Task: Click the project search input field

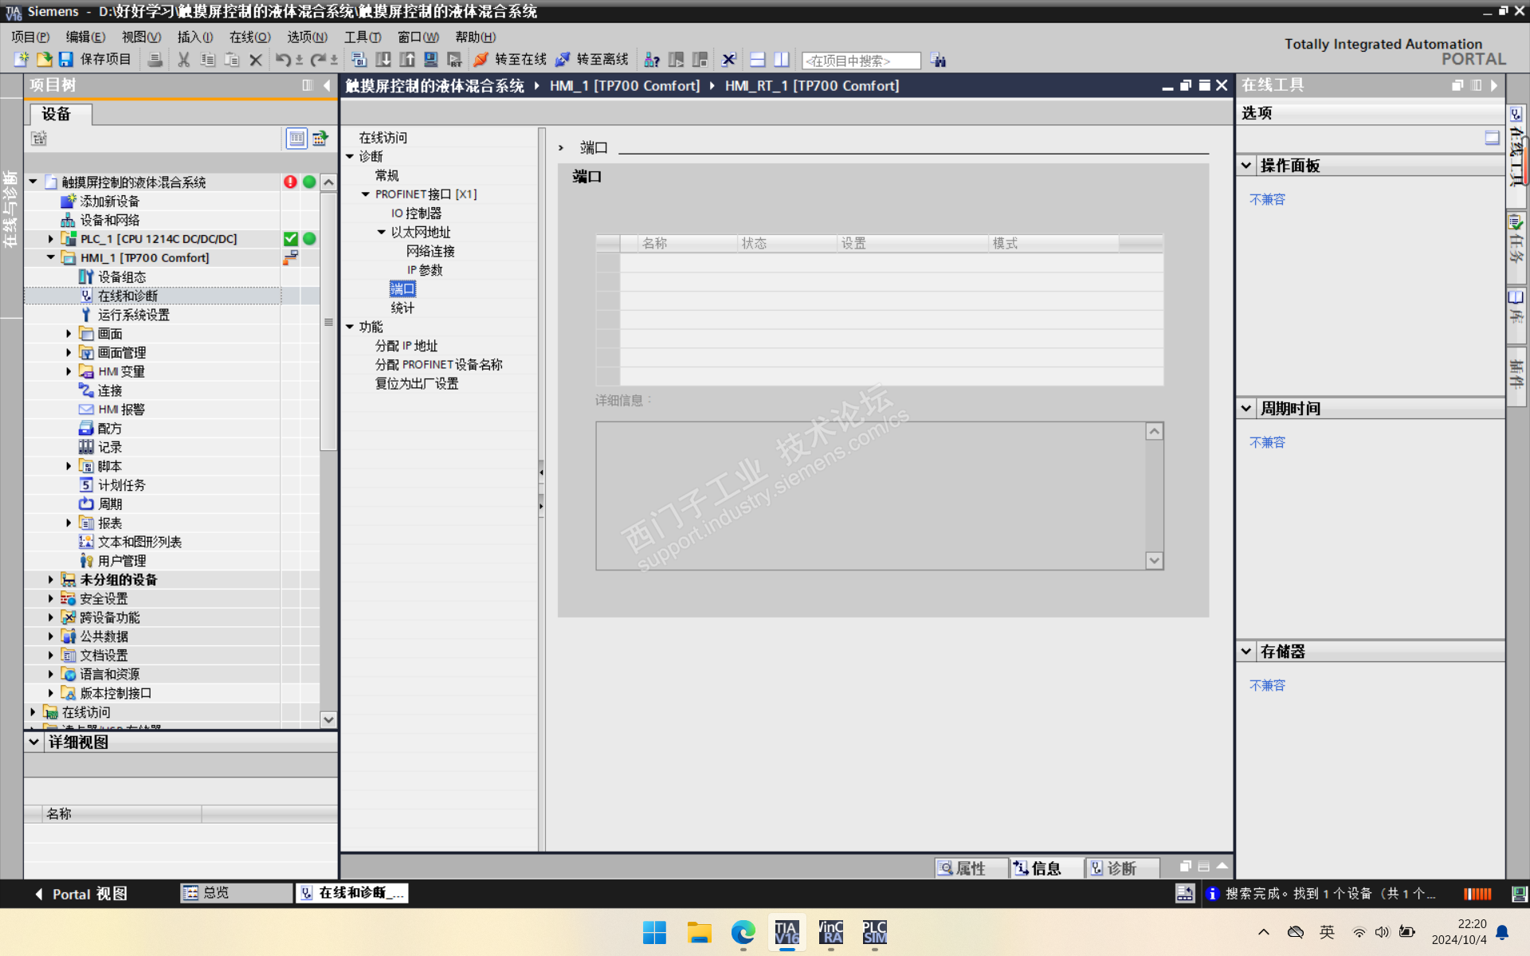Action: tap(861, 61)
